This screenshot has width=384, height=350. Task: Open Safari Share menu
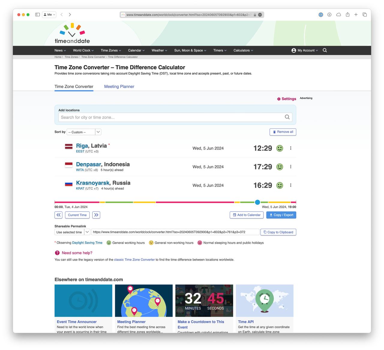(347, 14)
